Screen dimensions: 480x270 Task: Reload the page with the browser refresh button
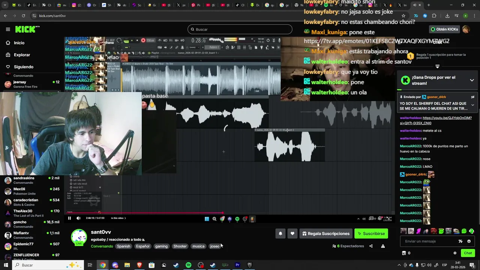(23, 16)
